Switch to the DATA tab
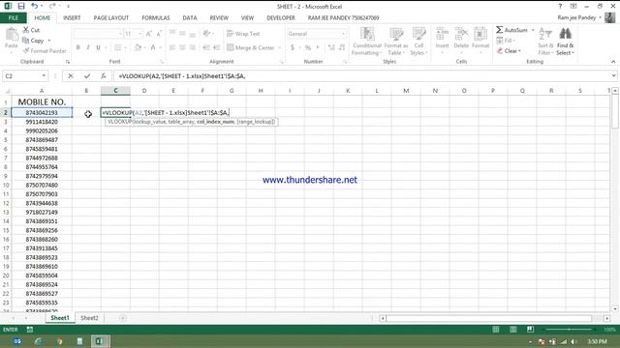This screenshot has height=348, width=620. pyautogui.click(x=190, y=17)
